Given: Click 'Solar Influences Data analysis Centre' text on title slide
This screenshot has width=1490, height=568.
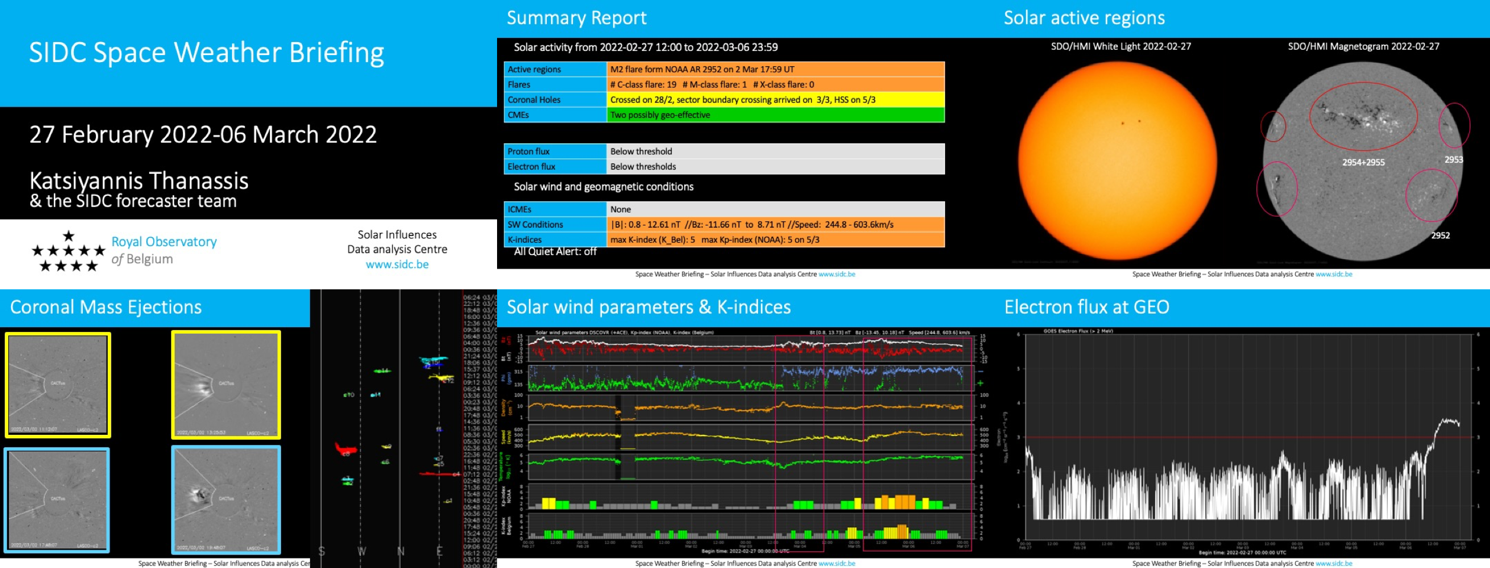Looking at the screenshot, I should (397, 242).
